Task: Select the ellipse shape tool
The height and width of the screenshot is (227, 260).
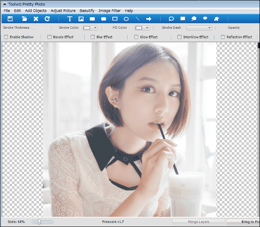Action: pyautogui.click(x=126, y=19)
